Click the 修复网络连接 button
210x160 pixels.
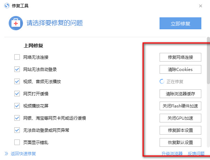coord(180,57)
